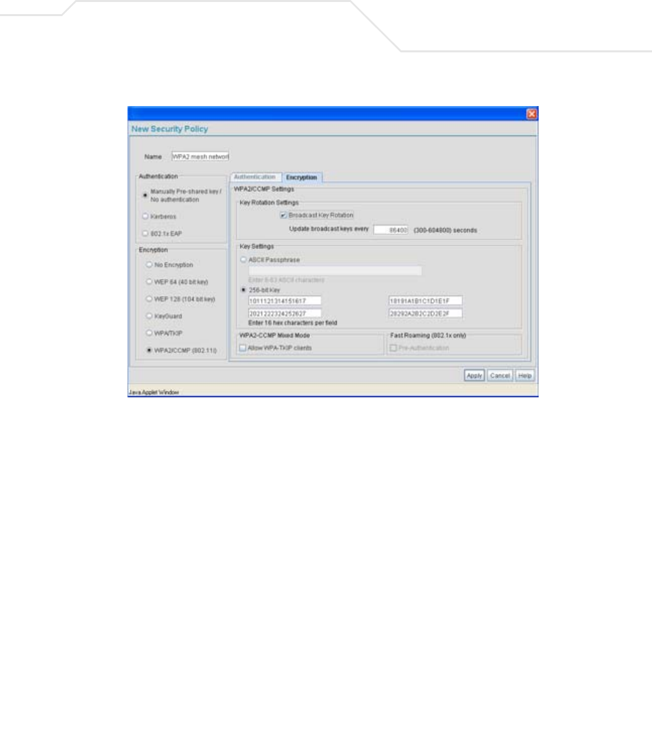Click the Key Rotation Settings label
Screen dimensions: 652x753
[269, 203]
